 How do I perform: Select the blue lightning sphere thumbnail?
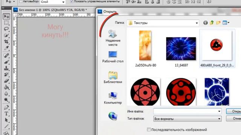click(217, 92)
